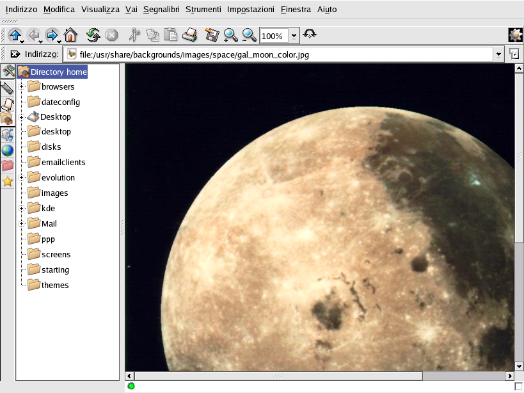524x393 pixels.
Task: Open the home location with the house icon
Action: click(x=70, y=35)
